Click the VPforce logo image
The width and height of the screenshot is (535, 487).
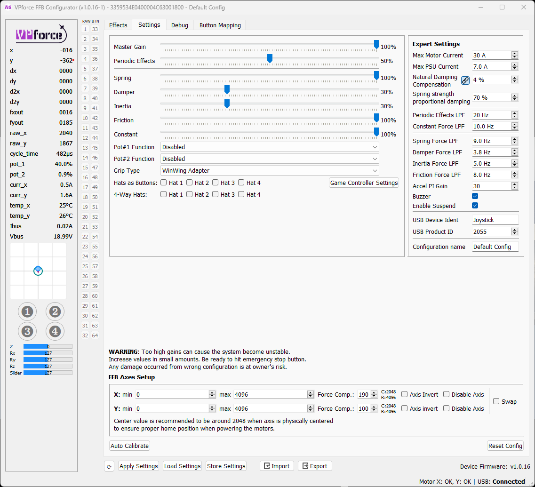tap(41, 33)
